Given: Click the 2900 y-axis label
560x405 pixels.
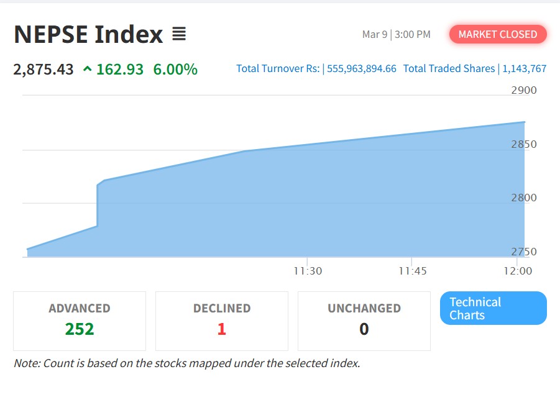Looking at the screenshot, I should [523, 90].
